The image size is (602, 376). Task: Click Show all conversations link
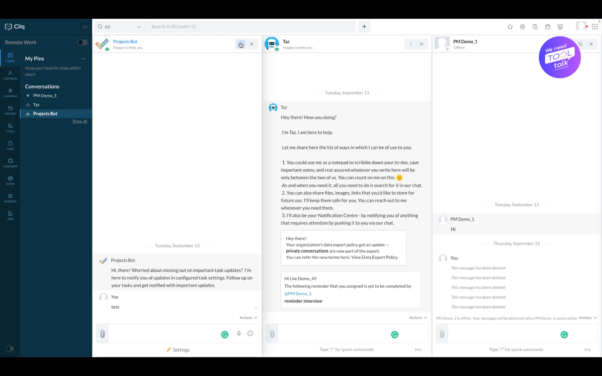80,121
